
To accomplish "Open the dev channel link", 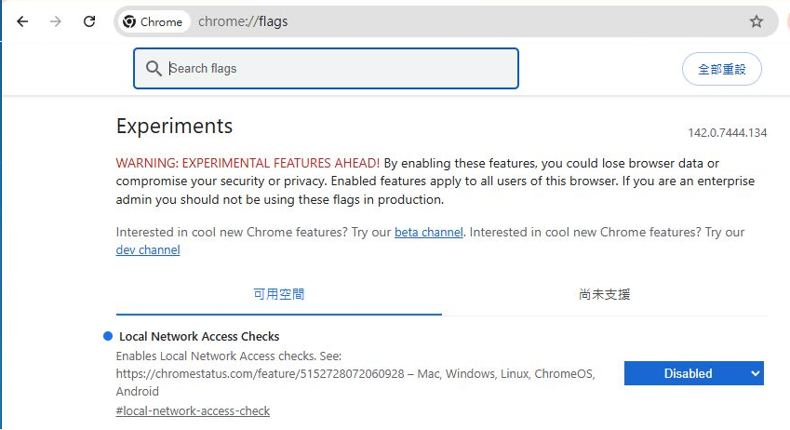I will pos(148,250).
